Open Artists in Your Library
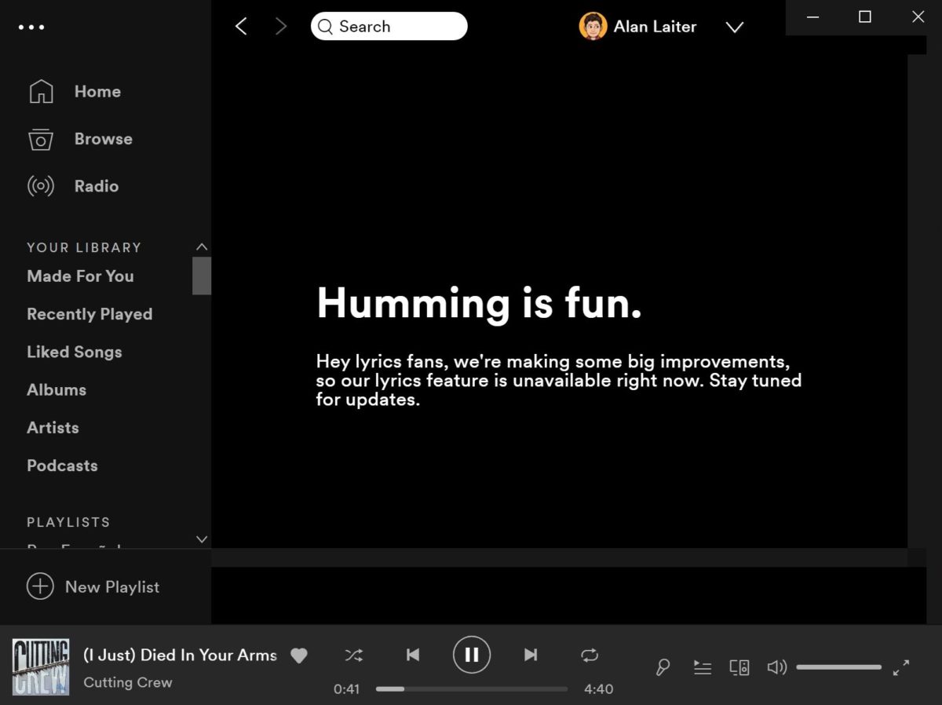The image size is (942, 705). (53, 428)
